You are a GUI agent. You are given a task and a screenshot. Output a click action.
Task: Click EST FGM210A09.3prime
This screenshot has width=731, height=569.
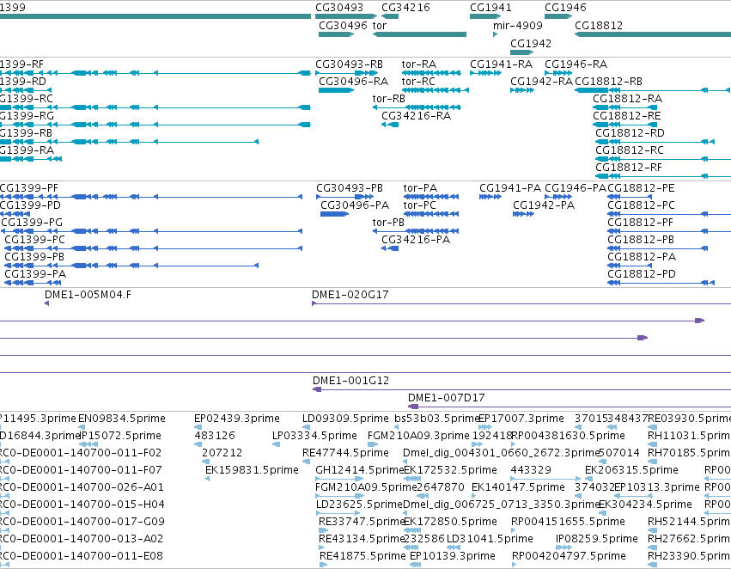(x=418, y=436)
